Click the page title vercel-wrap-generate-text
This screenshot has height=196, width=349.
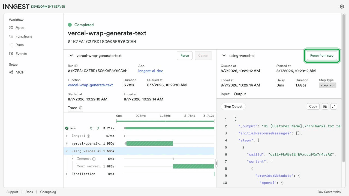(x=107, y=33)
